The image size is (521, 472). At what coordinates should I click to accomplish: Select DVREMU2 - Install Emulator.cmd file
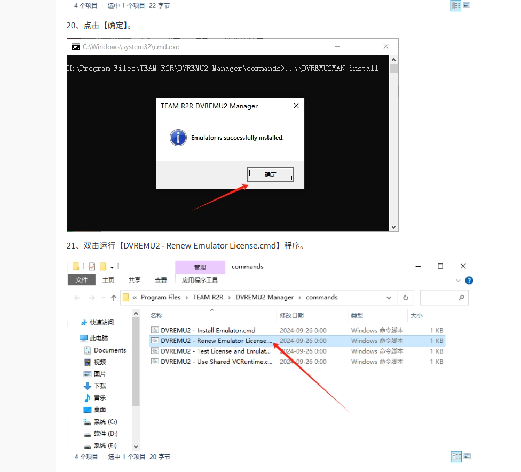pyautogui.click(x=208, y=331)
